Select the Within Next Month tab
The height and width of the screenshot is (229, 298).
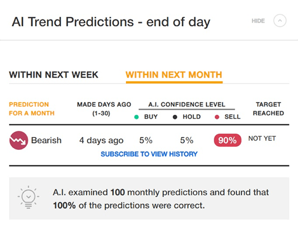point(174,75)
